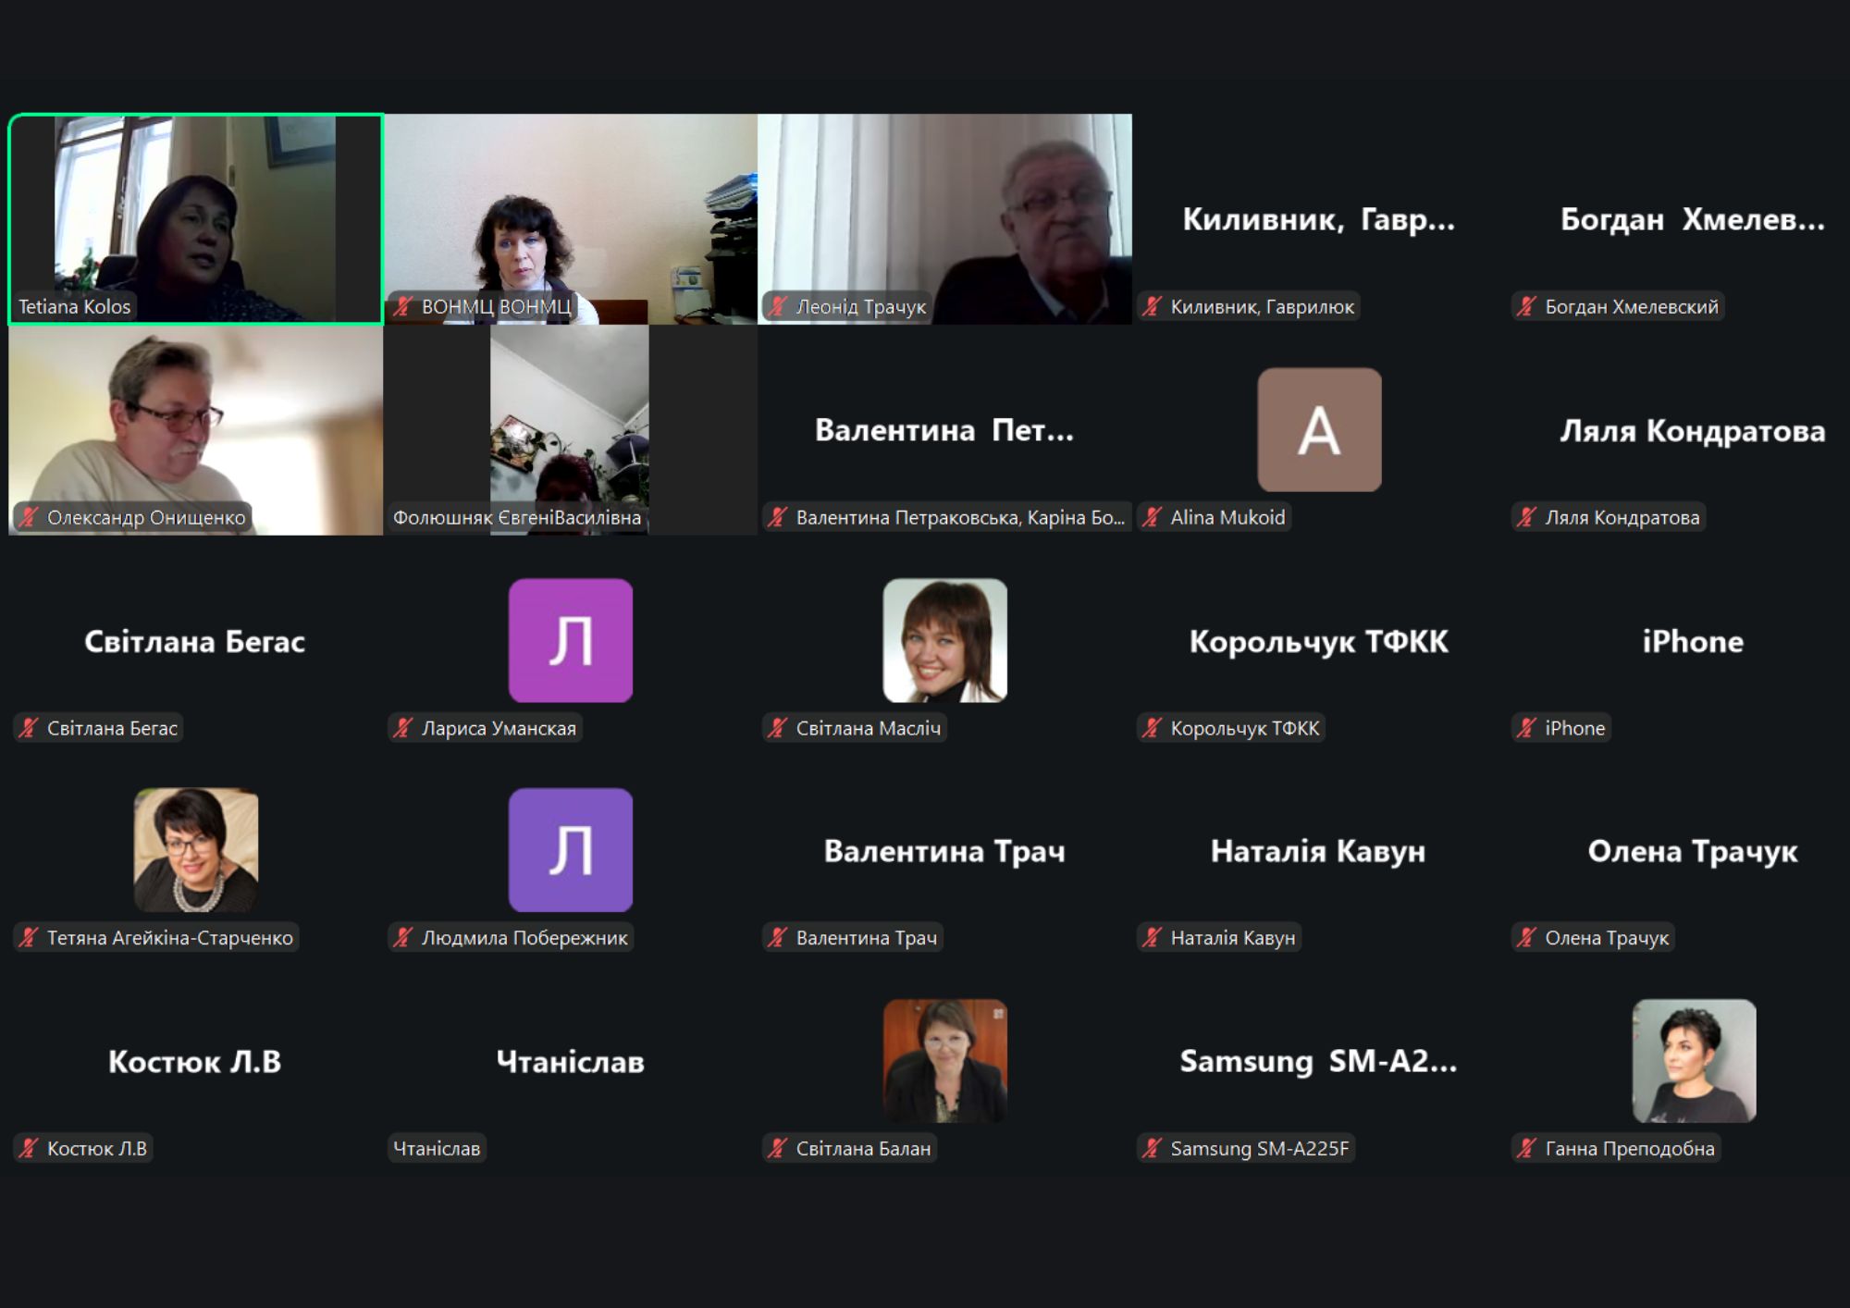Click muted mic icon next to Костюк Л.В

pos(29,1149)
